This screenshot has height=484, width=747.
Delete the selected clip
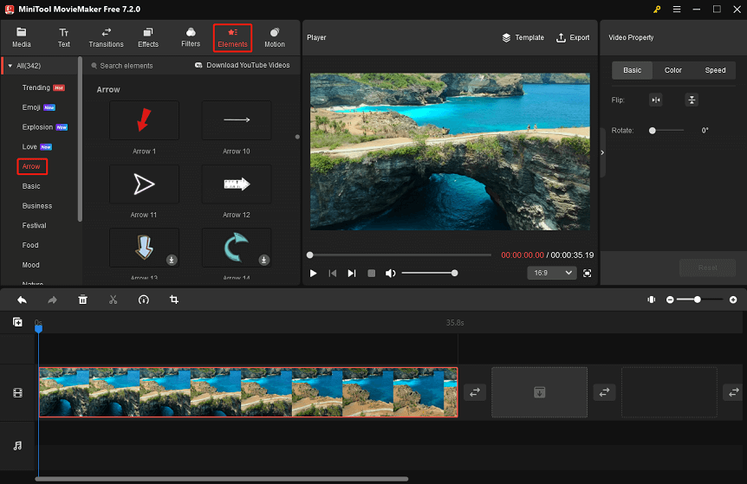[x=83, y=300]
